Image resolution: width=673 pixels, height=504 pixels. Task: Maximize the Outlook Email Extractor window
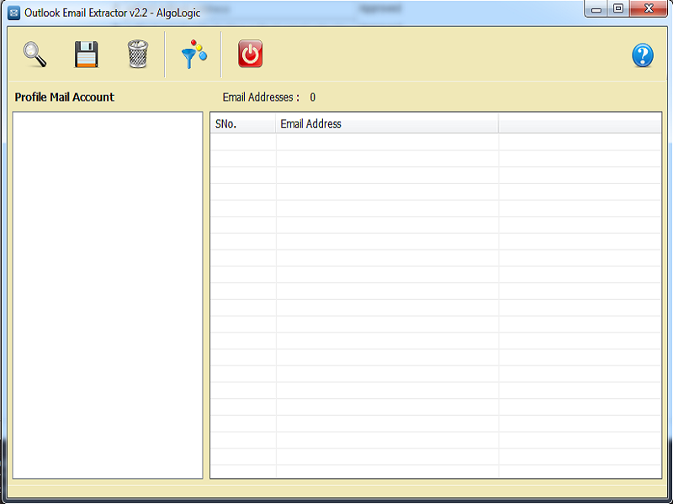pos(618,9)
